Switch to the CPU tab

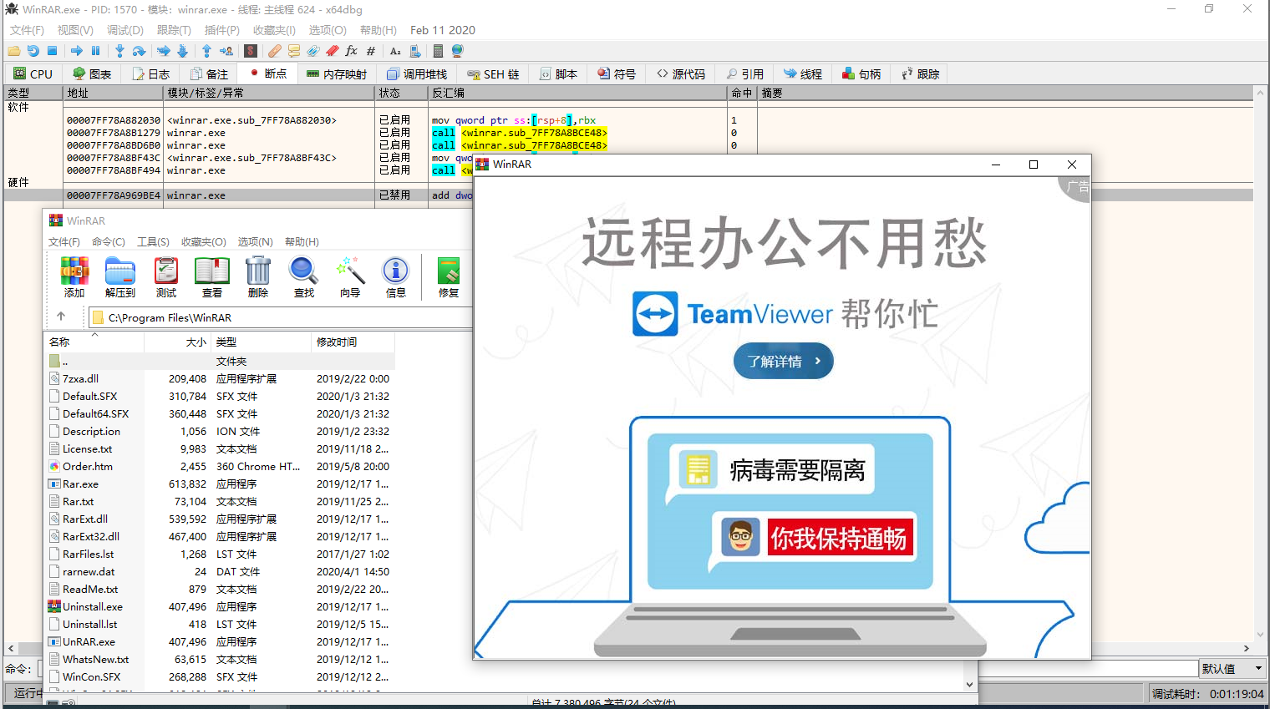click(33, 73)
